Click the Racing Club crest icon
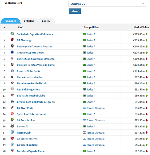 pyautogui.click(x=12, y=132)
